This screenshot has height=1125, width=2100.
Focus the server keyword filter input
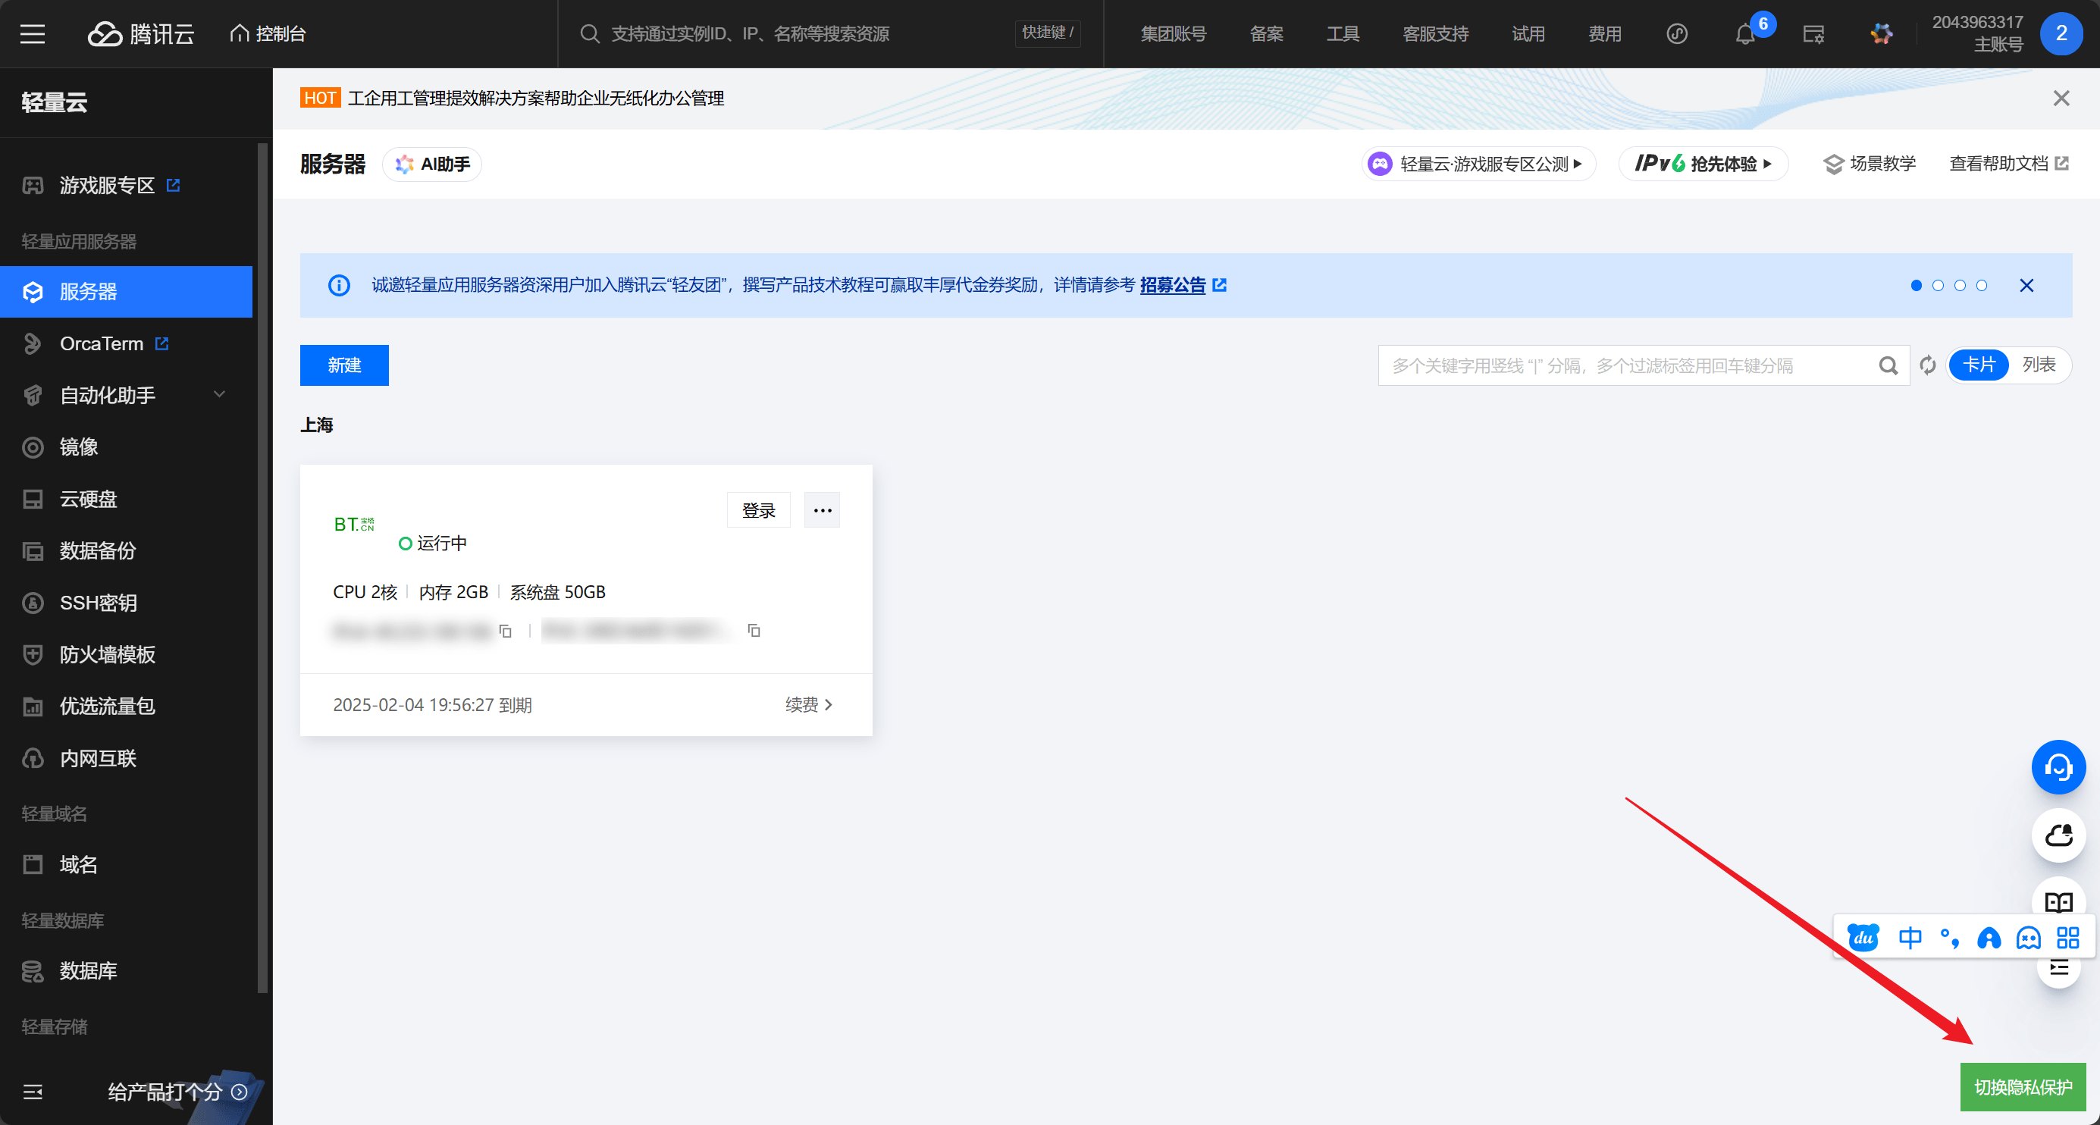tap(1622, 365)
